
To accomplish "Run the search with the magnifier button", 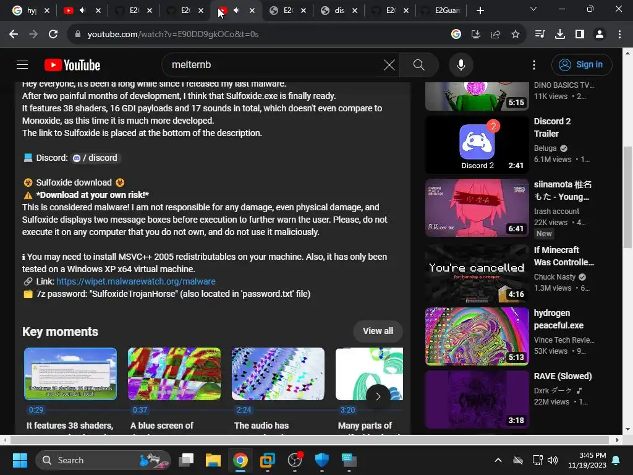I will click(x=418, y=64).
